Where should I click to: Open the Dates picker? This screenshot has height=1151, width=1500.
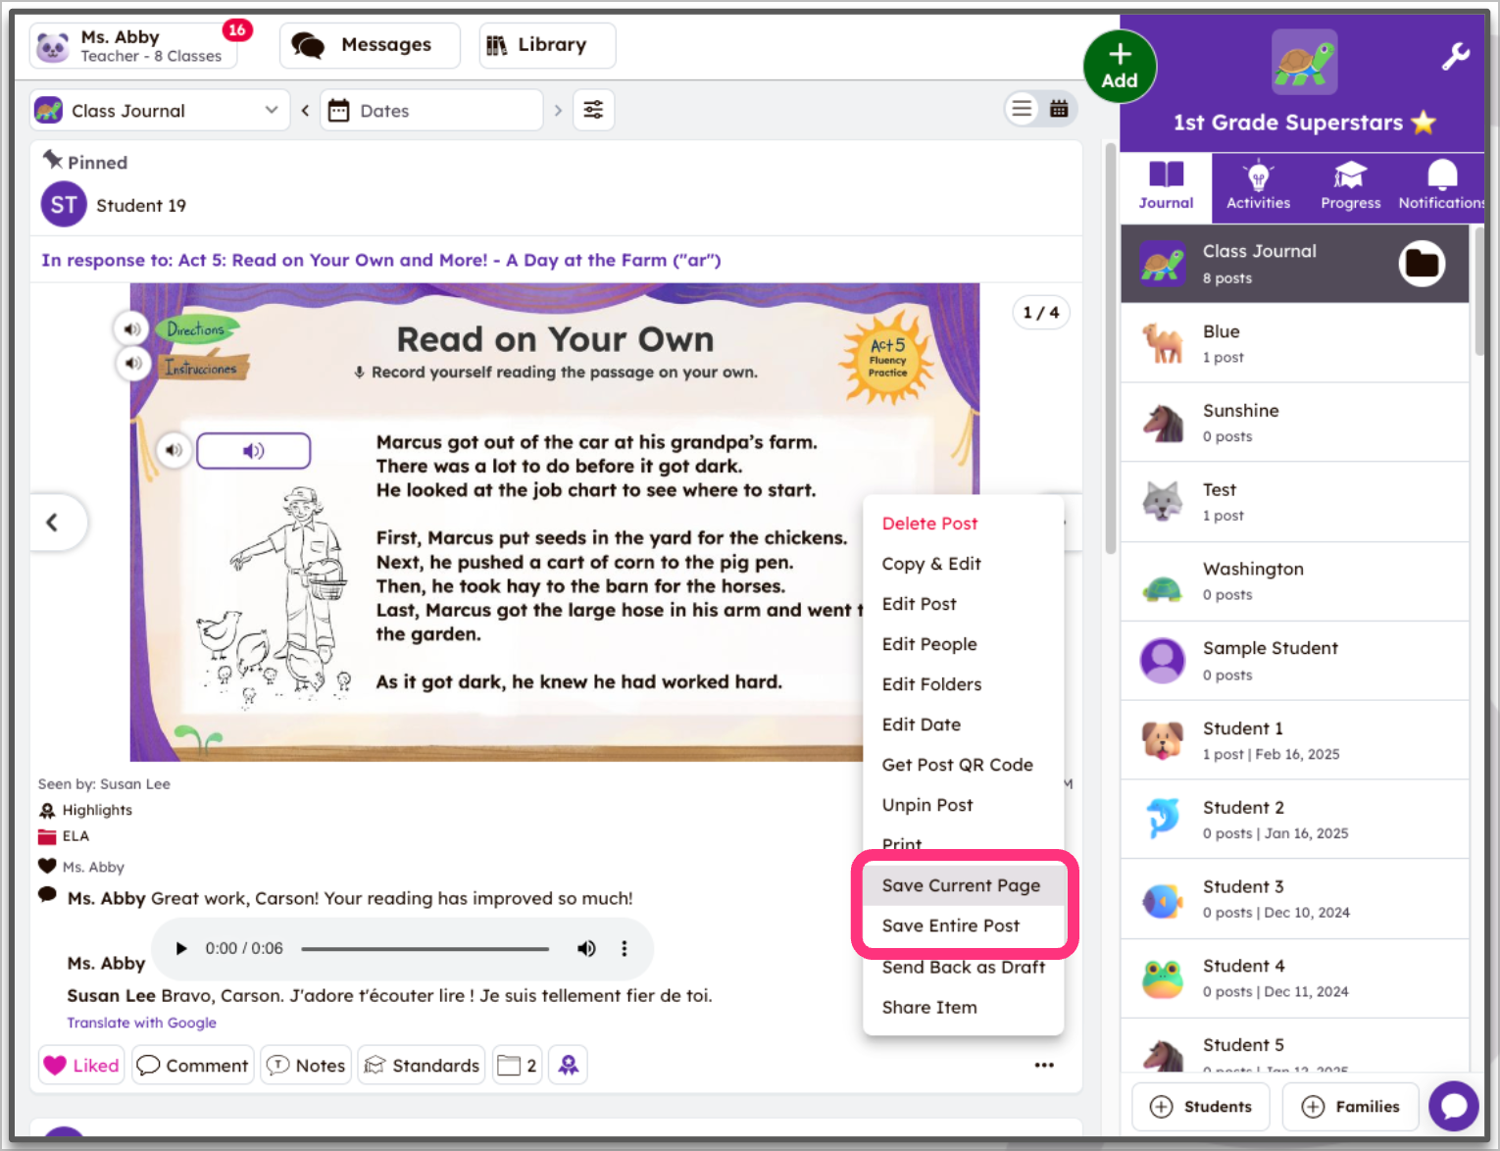pos(431,110)
